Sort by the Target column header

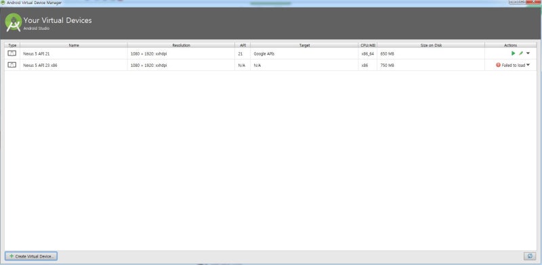click(x=304, y=45)
